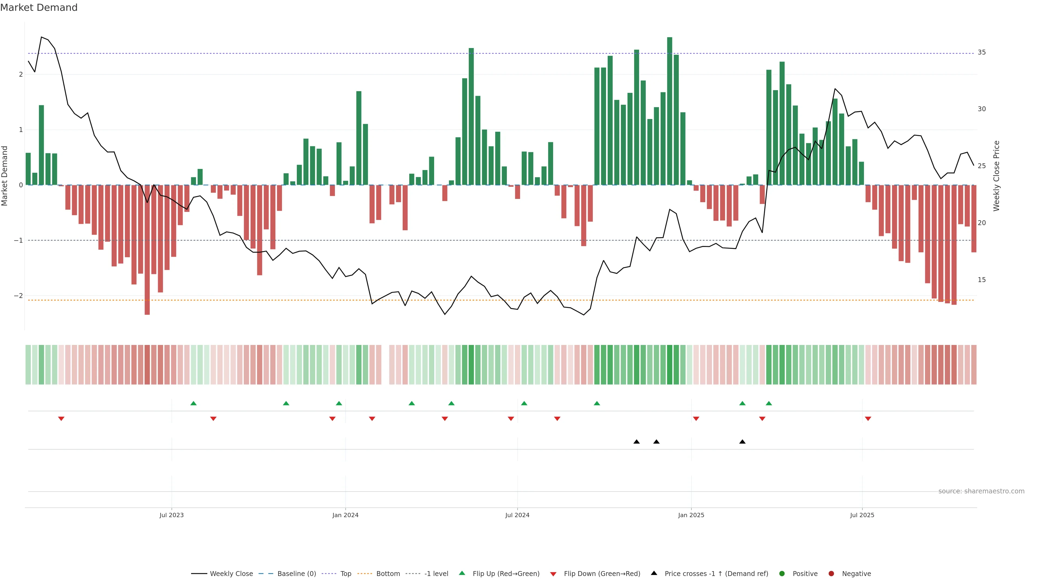Click the dark red Negative legend dot
This screenshot has height=583, width=1038.
831,574
